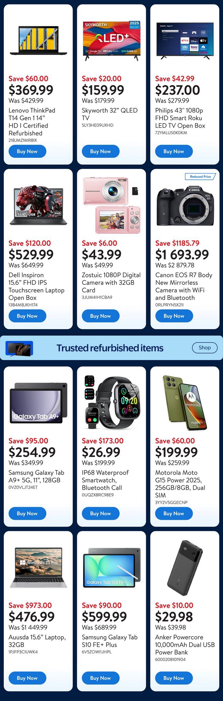Buy the Philips 43" Roku TV
Image resolution: width=223 pixels, height=701 pixels.
tap(174, 151)
